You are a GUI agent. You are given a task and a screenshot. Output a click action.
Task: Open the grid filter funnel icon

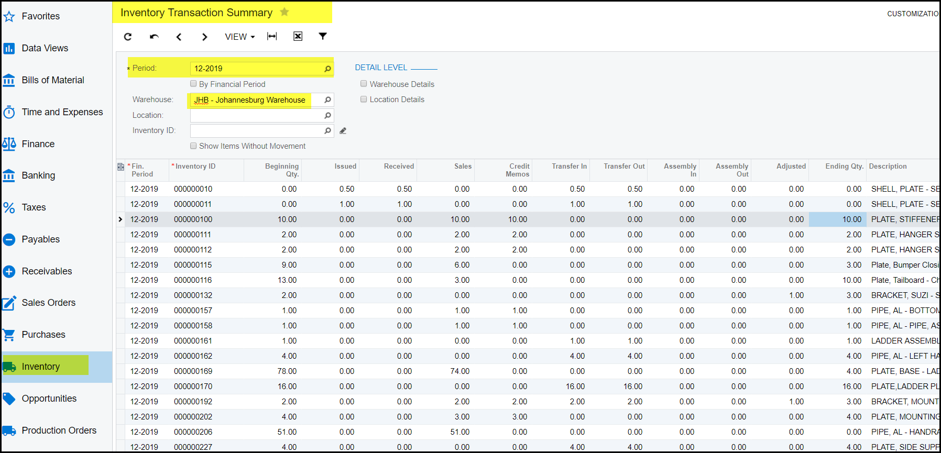(323, 36)
